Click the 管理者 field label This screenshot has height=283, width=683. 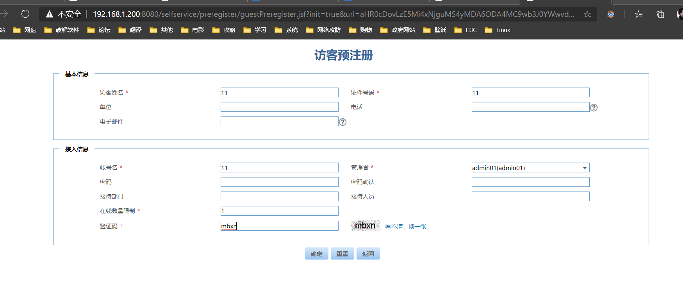click(x=360, y=168)
